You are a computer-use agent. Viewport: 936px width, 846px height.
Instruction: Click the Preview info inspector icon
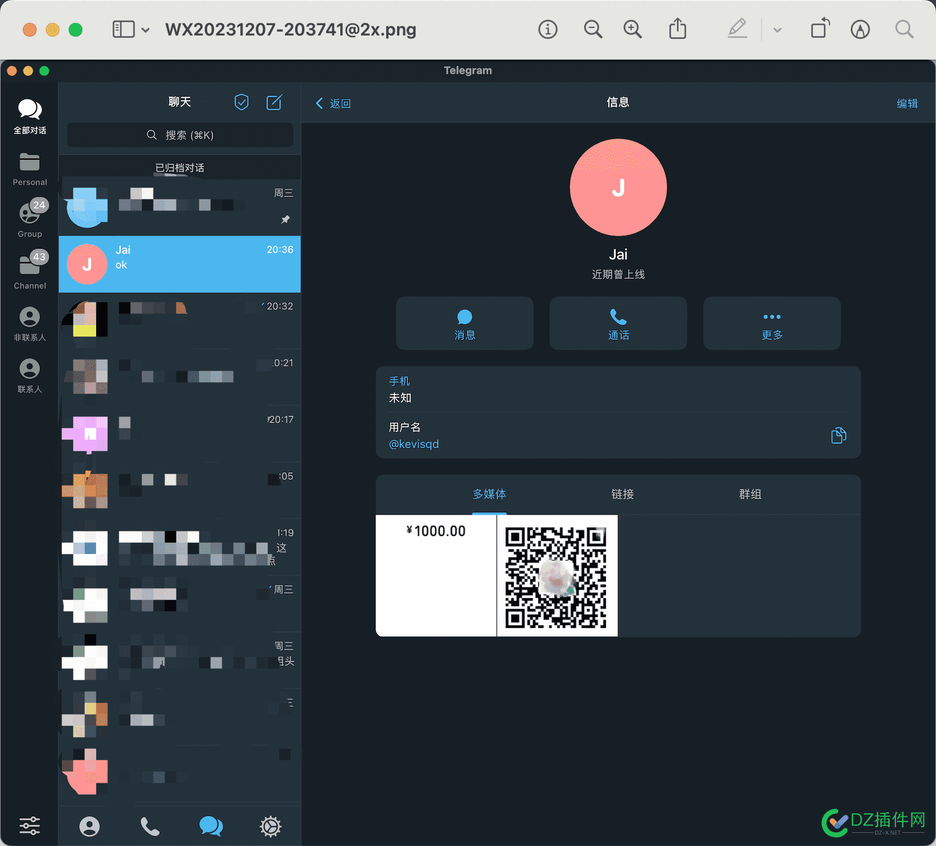tap(548, 29)
